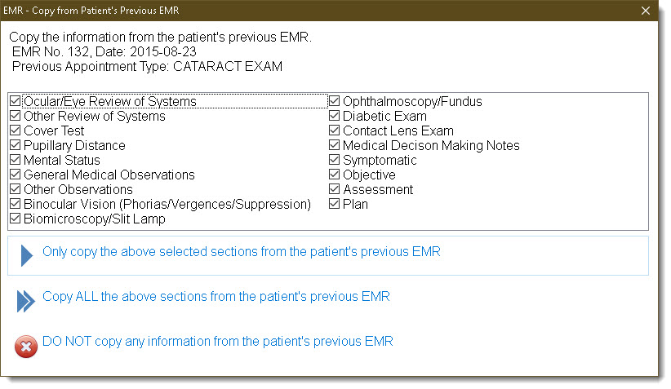
Task: Select Only copy the above selected sections
Action: point(242,252)
